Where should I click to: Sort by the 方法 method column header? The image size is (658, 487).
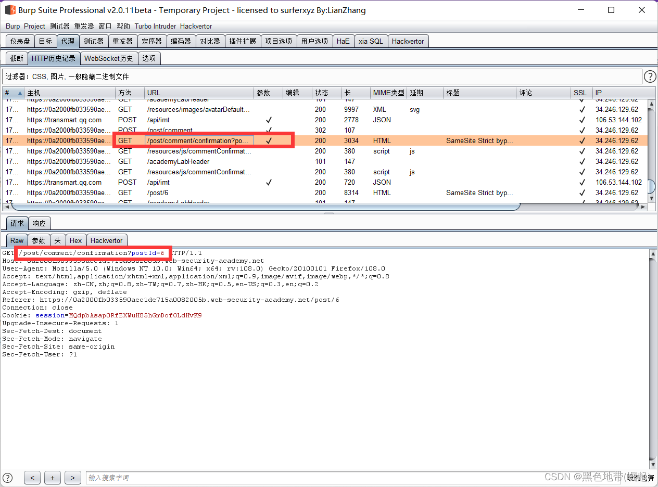pyautogui.click(x=130, y=93)
